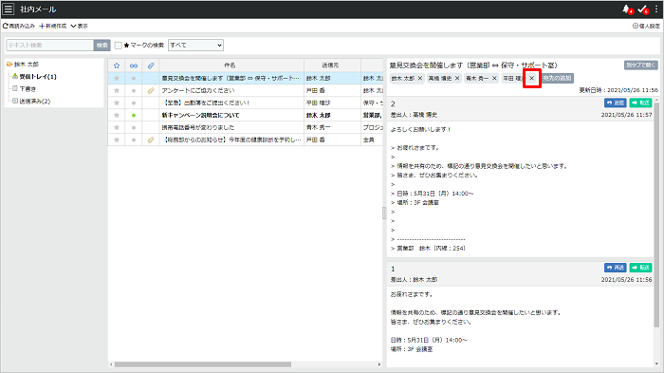Open mail アンケートにご協力ください

(x=197, y=91)
